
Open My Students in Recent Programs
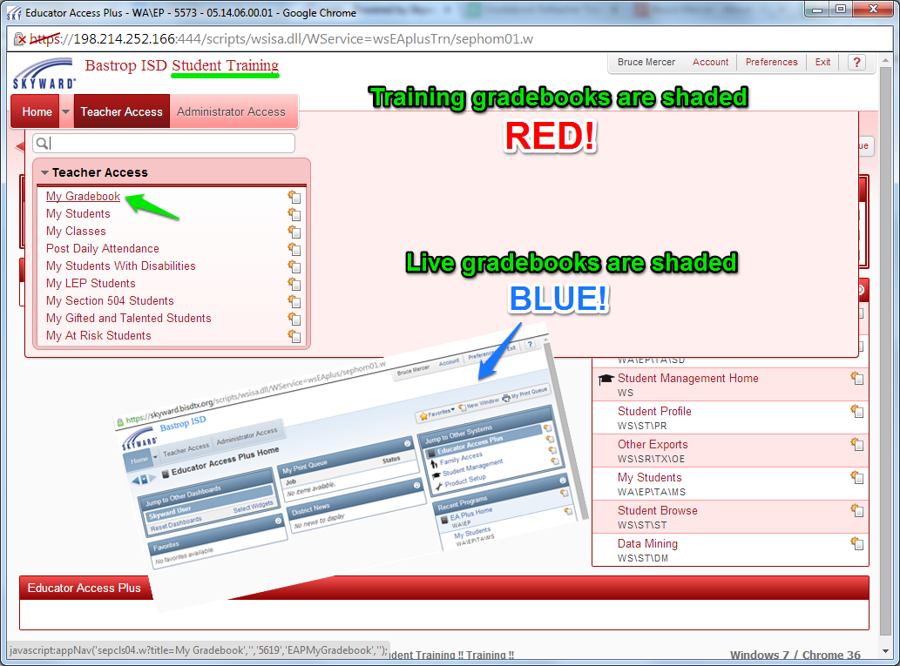pos(650,477)
